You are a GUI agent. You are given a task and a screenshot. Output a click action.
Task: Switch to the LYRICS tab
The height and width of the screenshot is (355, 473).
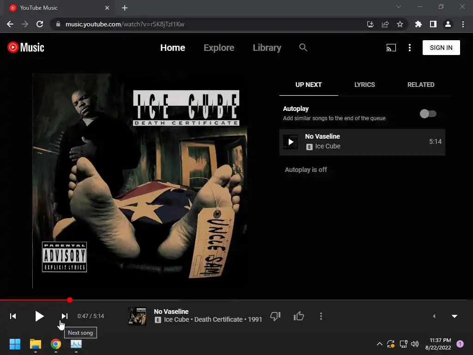365,85
